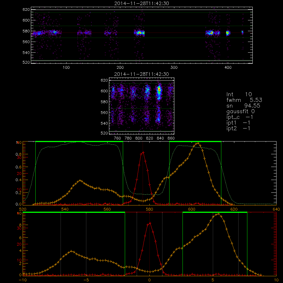Image resolution: width=283 pixels, height=283 pixels.
Task: Click x-axis tick label 780 of middle image
Action: click(128, 138)
